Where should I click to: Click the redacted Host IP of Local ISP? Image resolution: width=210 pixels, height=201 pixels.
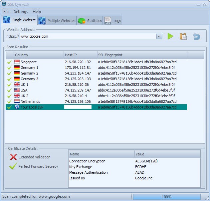(78, 107)
